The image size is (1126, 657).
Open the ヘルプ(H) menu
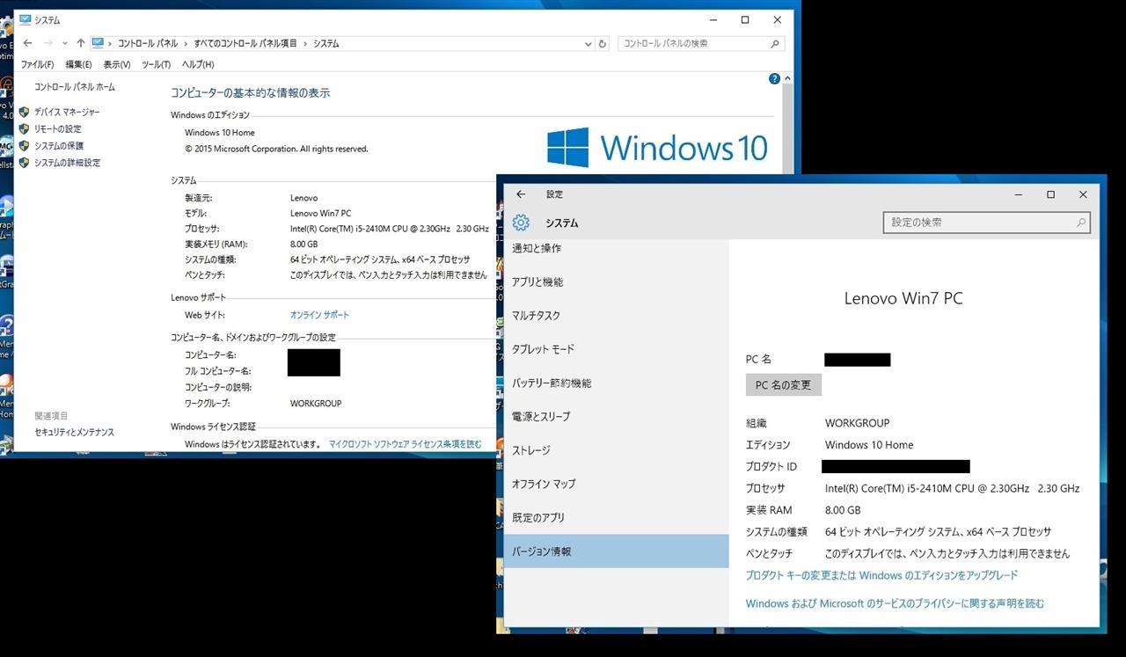(x=198, y=64)
